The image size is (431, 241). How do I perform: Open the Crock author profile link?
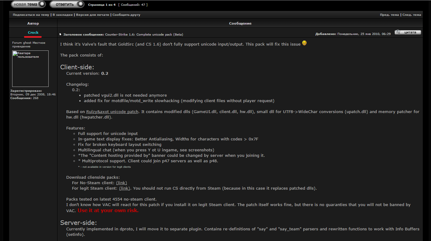coord(33,33)
